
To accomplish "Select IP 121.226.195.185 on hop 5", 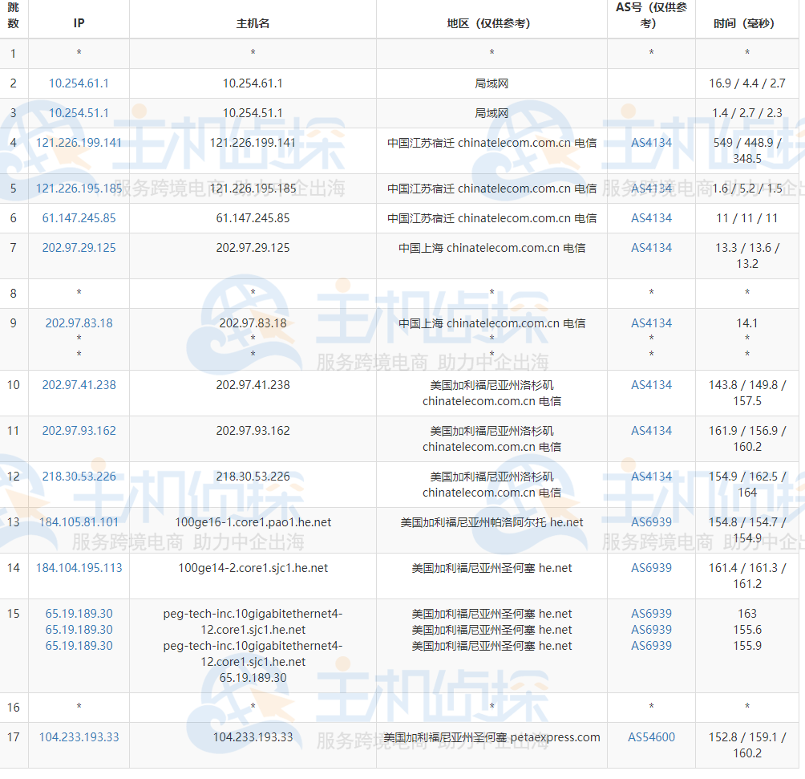I will 78,188.
